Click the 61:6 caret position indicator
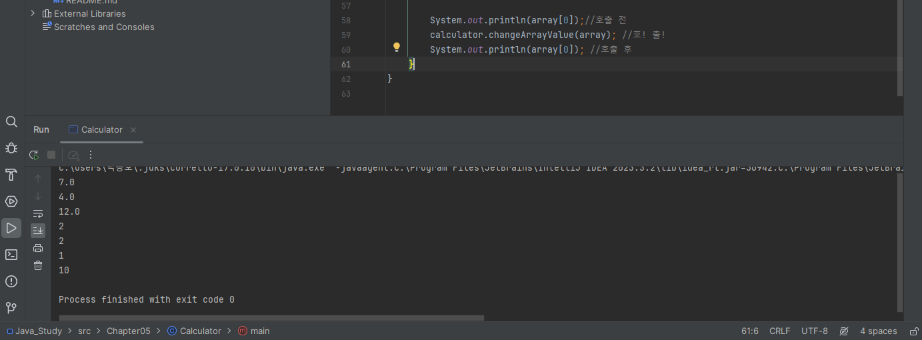The width and height of the screenshot is (922, 340). [x=750, y=331]
